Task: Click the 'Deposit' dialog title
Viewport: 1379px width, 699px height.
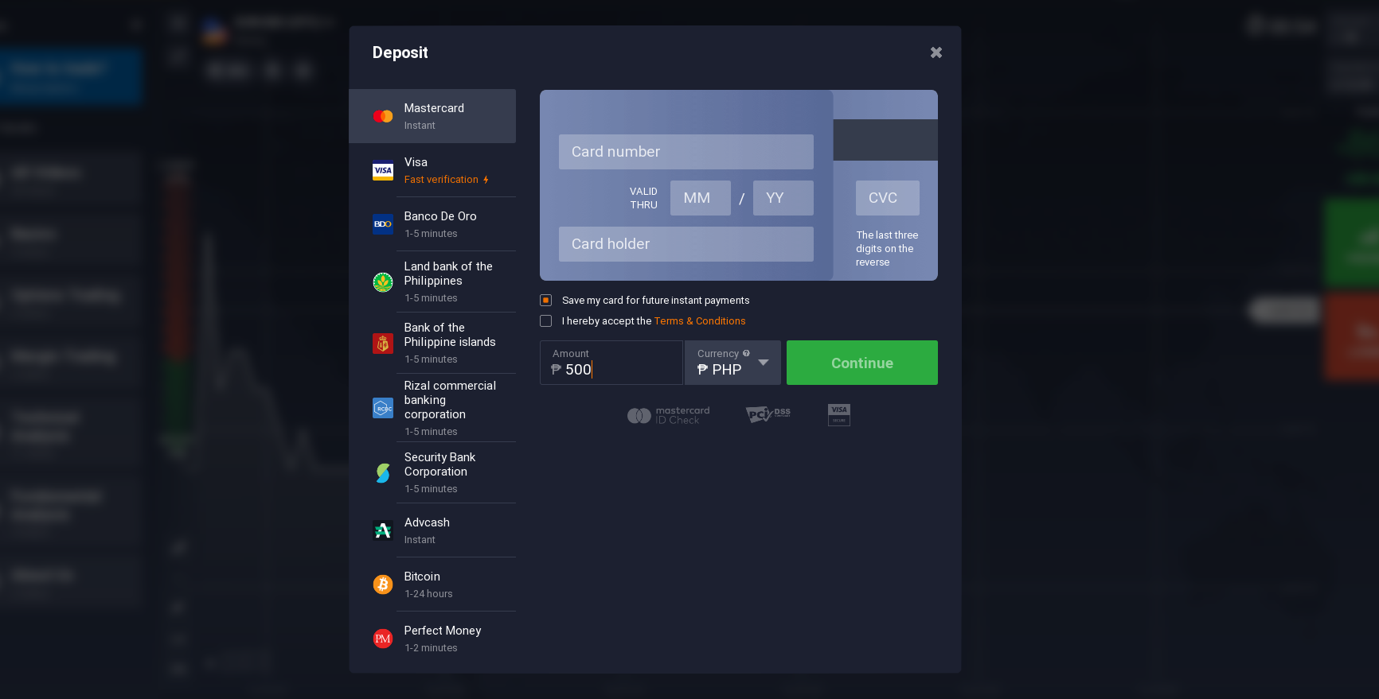Action: click(400, 52)
